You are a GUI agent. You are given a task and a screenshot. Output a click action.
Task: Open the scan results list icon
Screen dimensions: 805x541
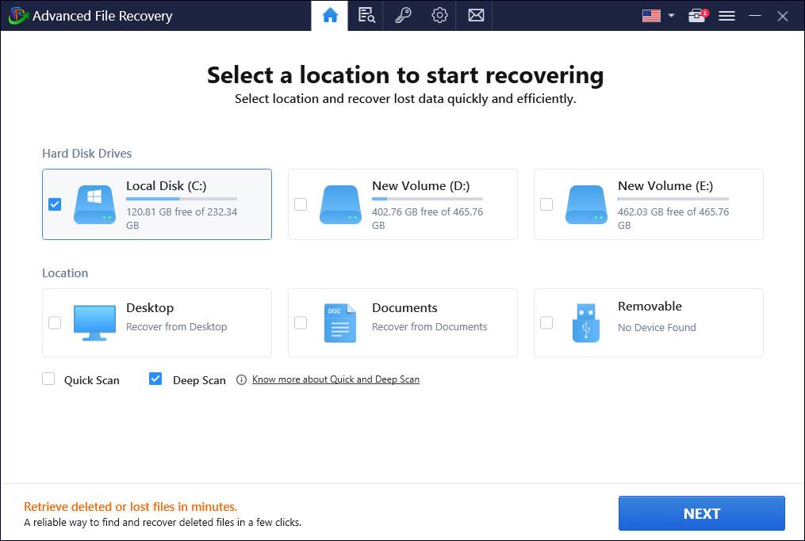(366, 16)
